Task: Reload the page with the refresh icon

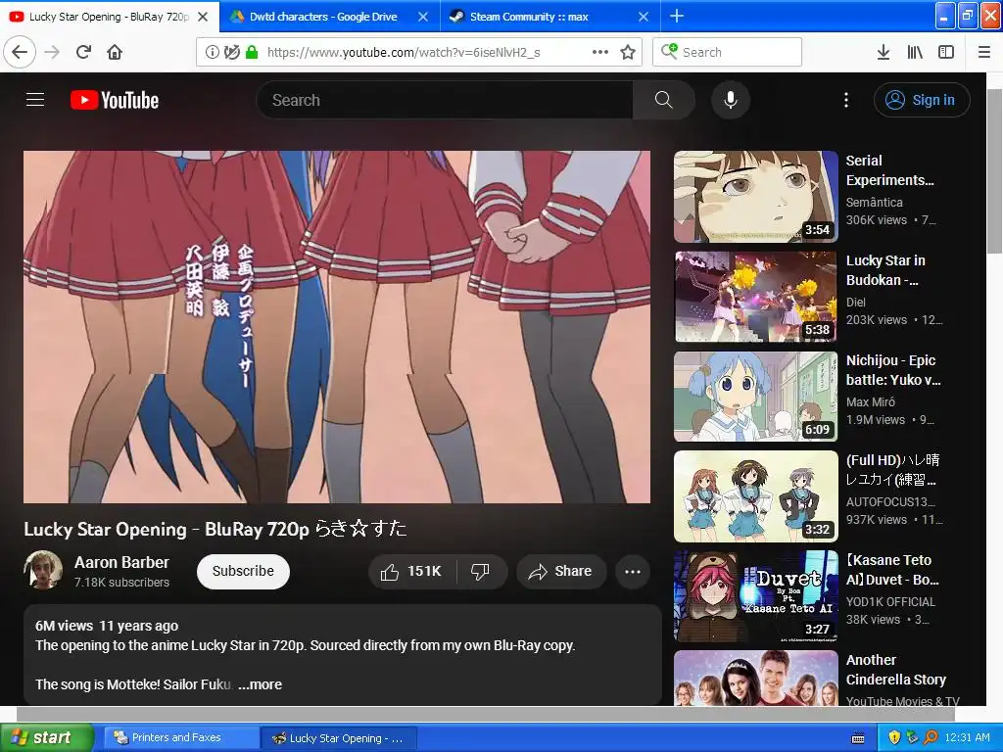Action: click(83, 52)
